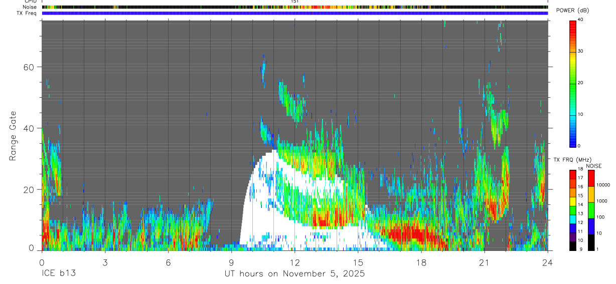This screenshot has height=284, width=616.
Task: Click the 20 tick on the POWER scale
Action: point(580,83)
